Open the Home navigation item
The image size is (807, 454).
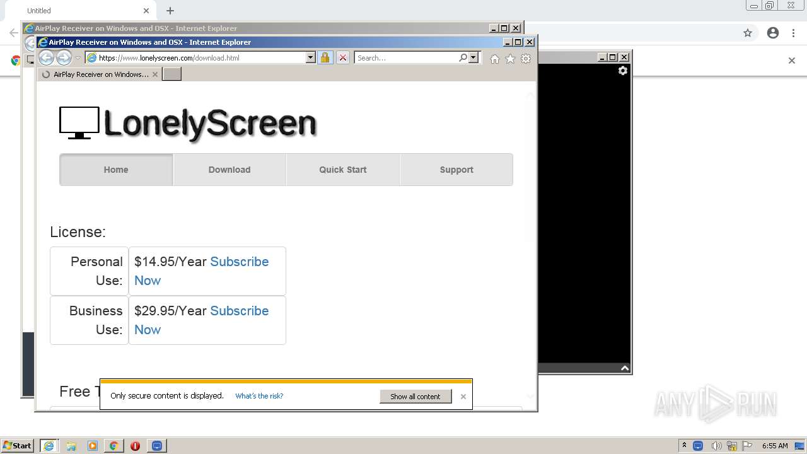pos(116,170)
